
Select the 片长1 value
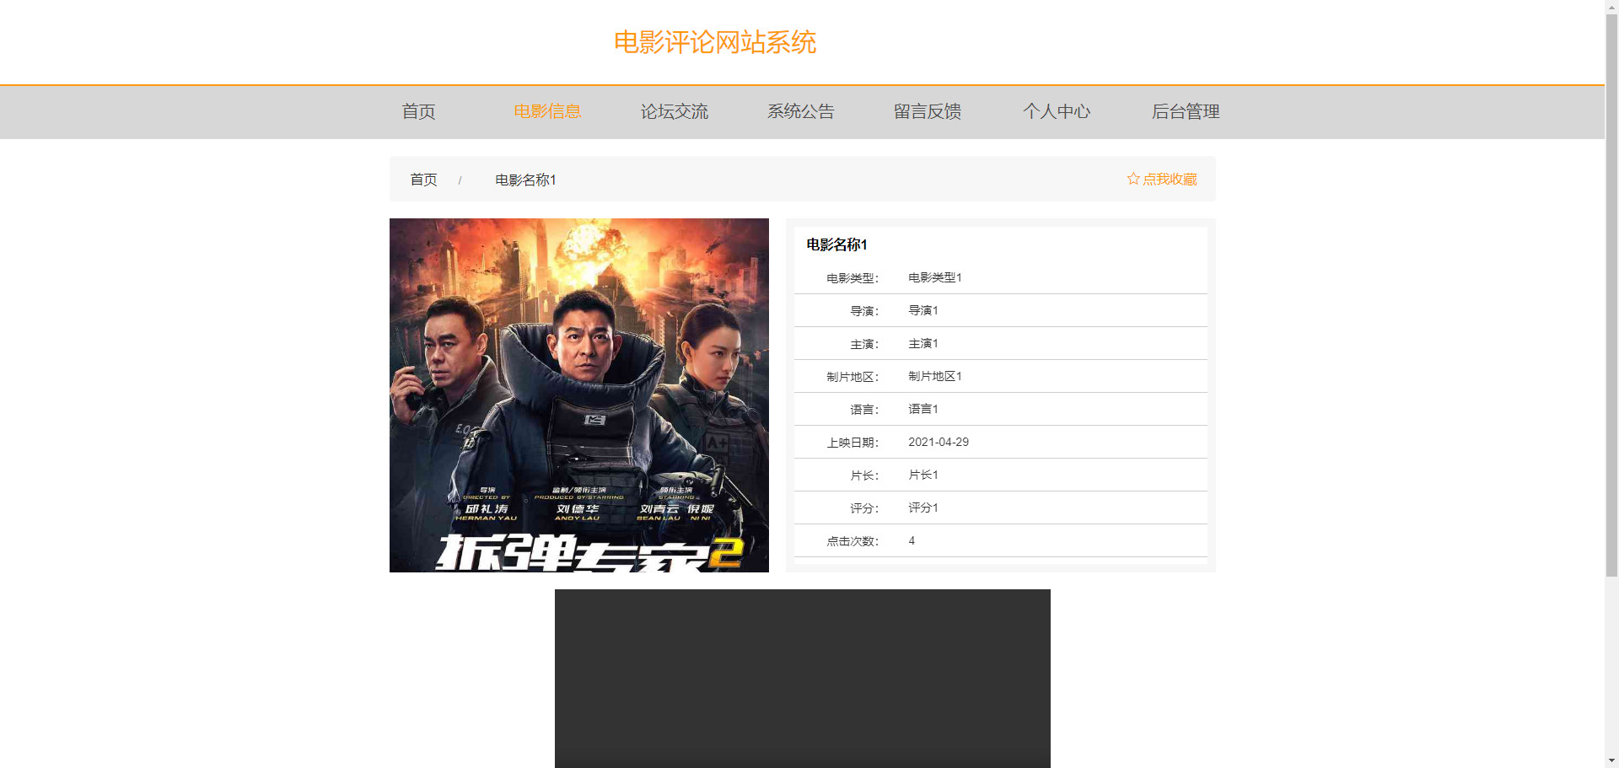pos(922,475)
